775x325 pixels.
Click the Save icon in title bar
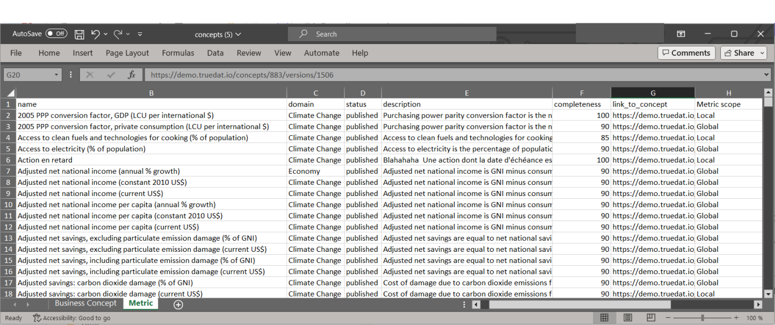[x=79, y=34]
